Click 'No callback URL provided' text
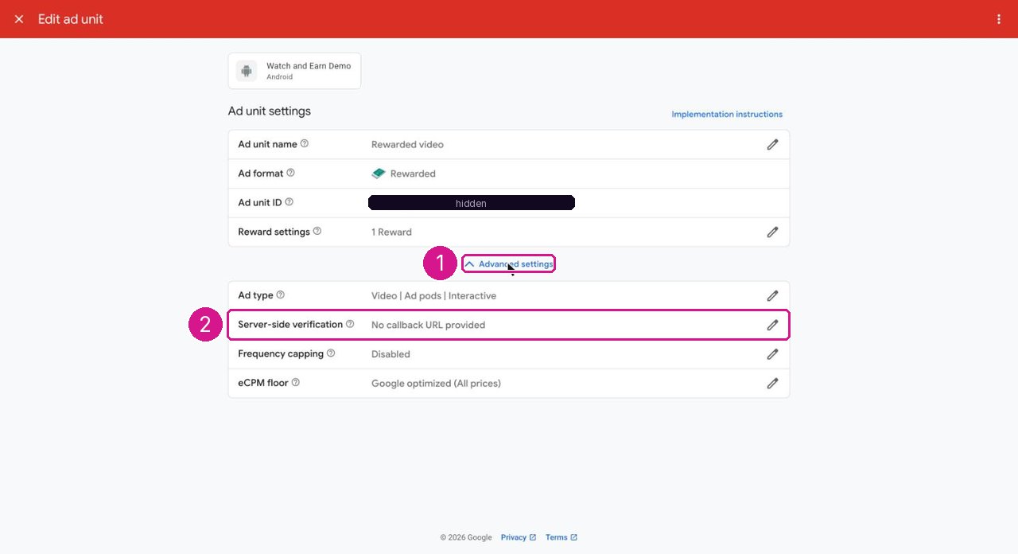 point(428,325)
